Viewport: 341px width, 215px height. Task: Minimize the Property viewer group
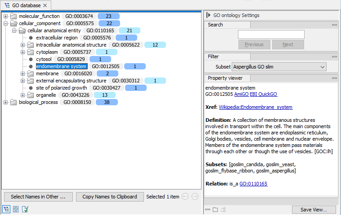pyautogui.click(x=334, y=78)
